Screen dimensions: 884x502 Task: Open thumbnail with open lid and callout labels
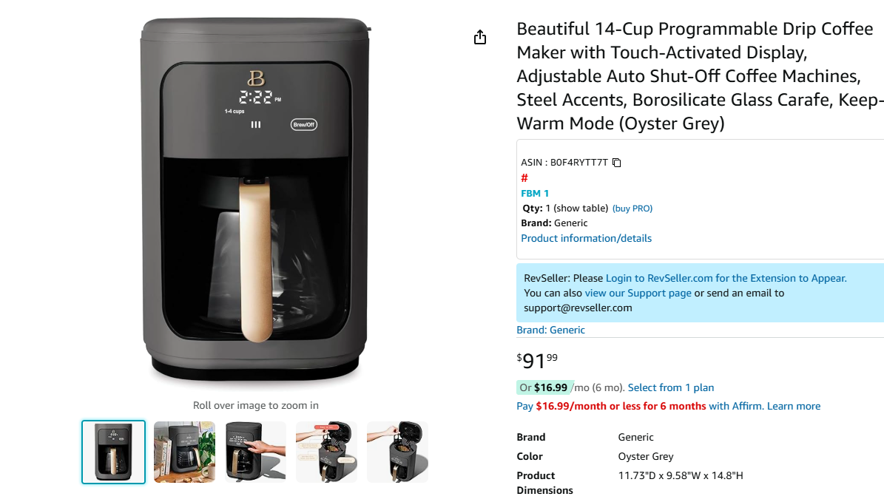point(326,452)
